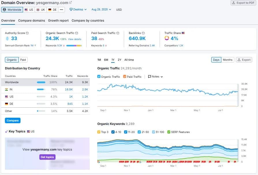This screenshot has width=258, height=175.
Task: Toggle the SERP Features checkbox
Action: pos(169,132)
